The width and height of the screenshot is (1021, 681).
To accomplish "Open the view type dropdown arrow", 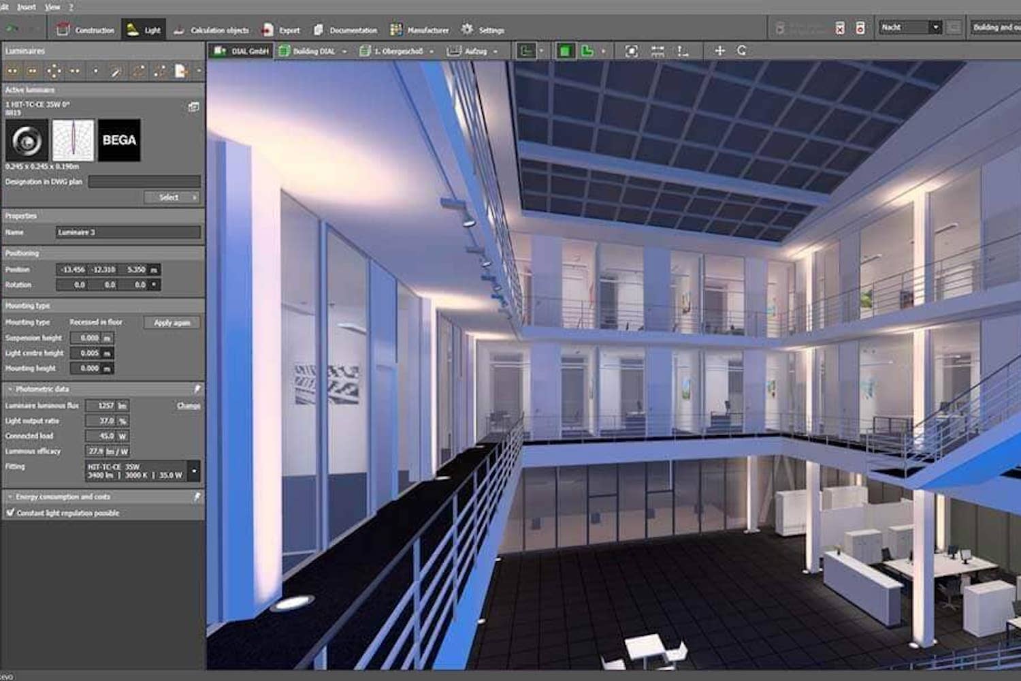I will (542, 51).
